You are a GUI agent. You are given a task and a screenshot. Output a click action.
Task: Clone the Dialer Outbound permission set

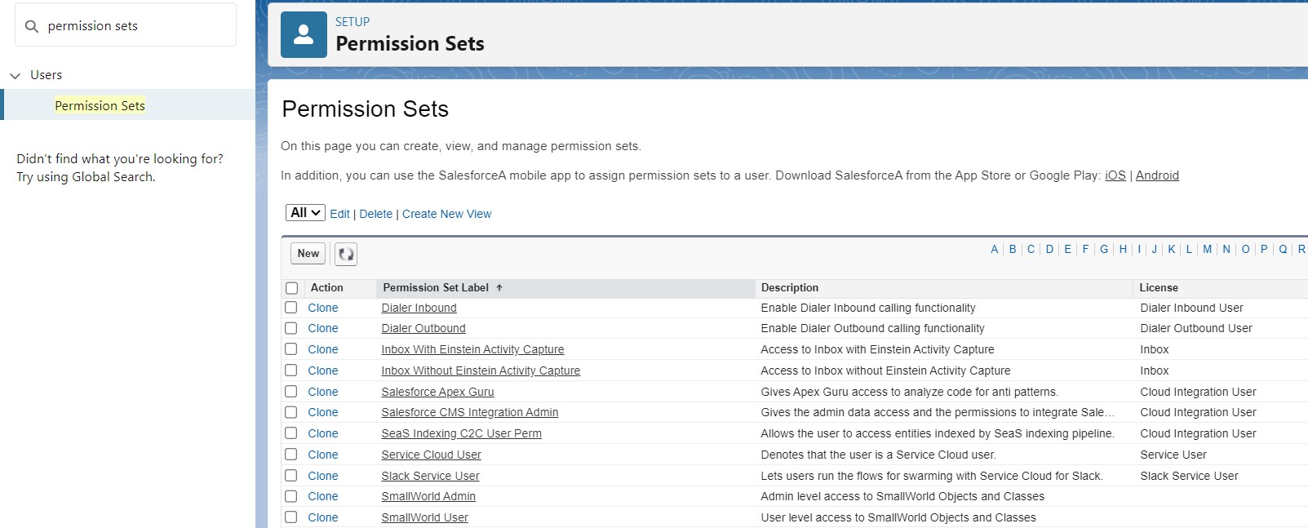tap(323, 328)
